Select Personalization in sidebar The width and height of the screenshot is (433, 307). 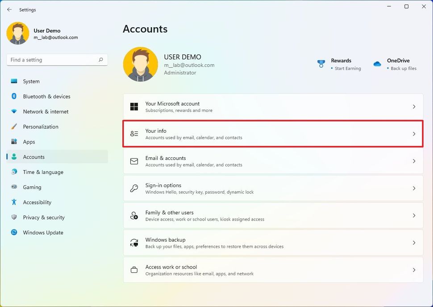point(41,127)
